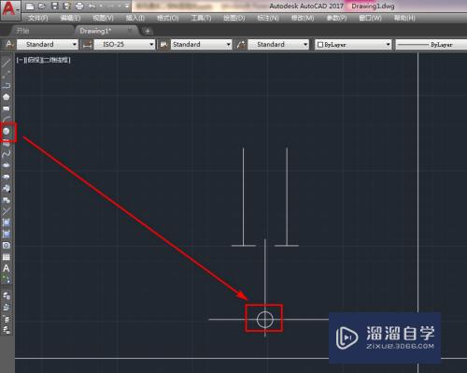Open the 参数(P) menu
The image size is (467, 373).
[336, 18]
